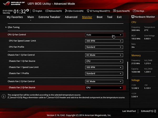The image size is (158, 118).
Task: Click the settings gear next to the clock
Action: 28,10
